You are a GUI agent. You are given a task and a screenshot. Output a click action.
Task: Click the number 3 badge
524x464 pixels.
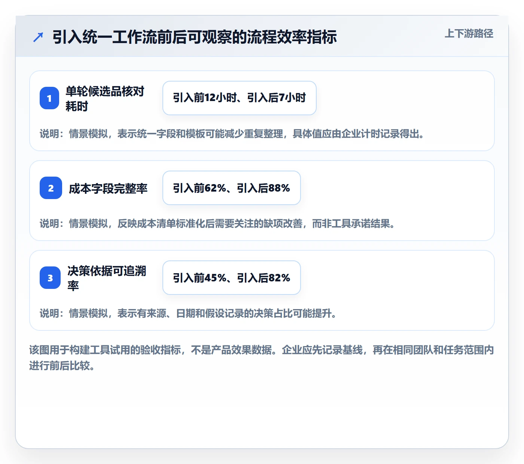[50, 278]
